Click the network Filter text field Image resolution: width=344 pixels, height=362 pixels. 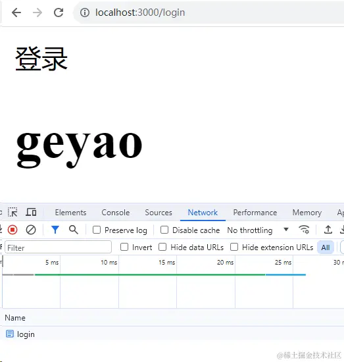58,247
